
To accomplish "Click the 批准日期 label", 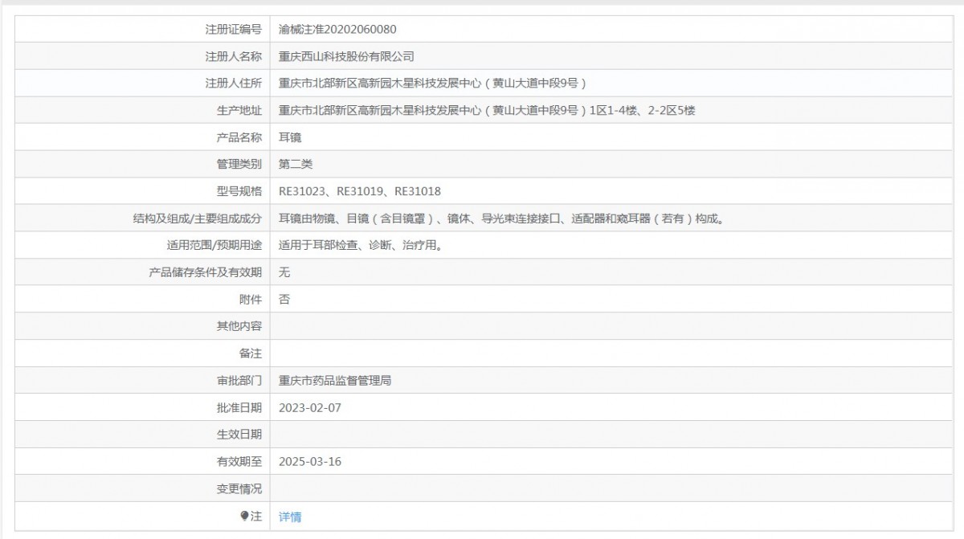I will [239, 408].
